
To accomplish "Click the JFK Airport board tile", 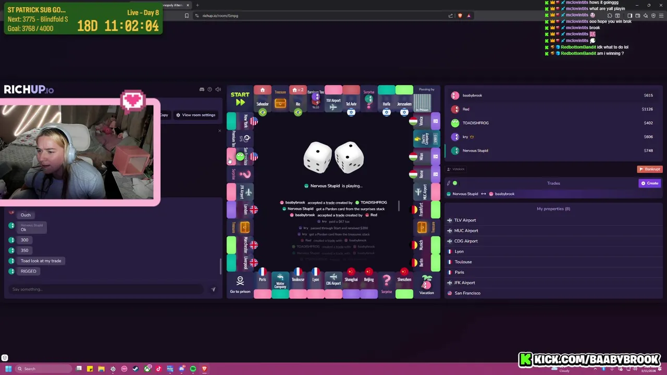I will (240, 192).
